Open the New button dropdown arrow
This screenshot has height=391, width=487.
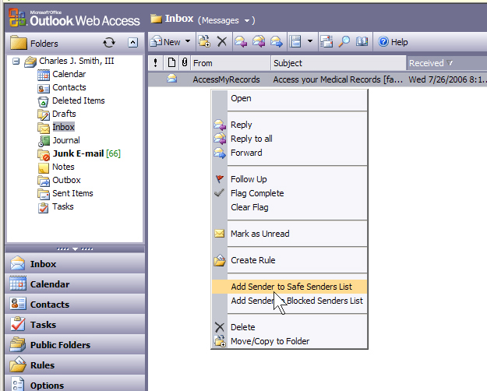coord(188,41)
